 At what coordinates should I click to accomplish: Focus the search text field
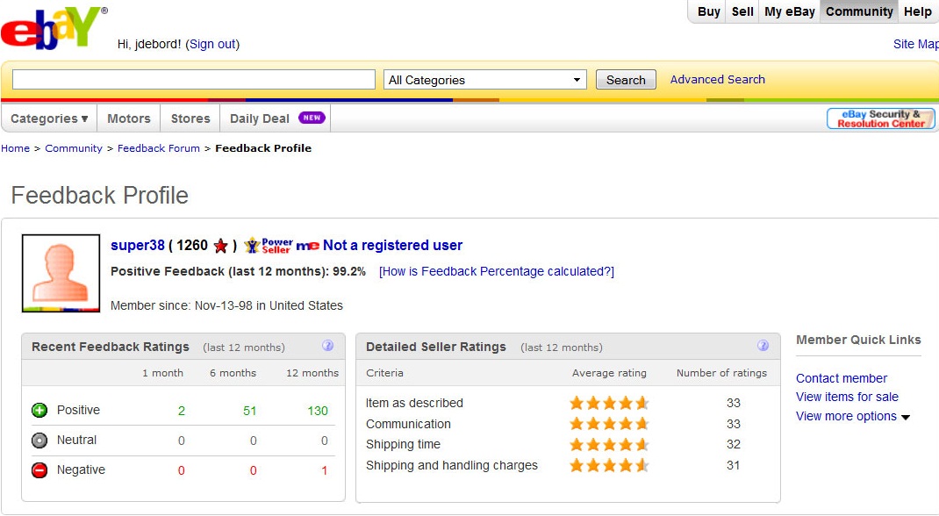[193, 80]
